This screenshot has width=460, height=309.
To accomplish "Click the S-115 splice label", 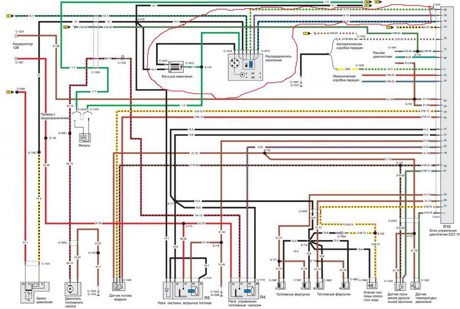I will [189, 226].
